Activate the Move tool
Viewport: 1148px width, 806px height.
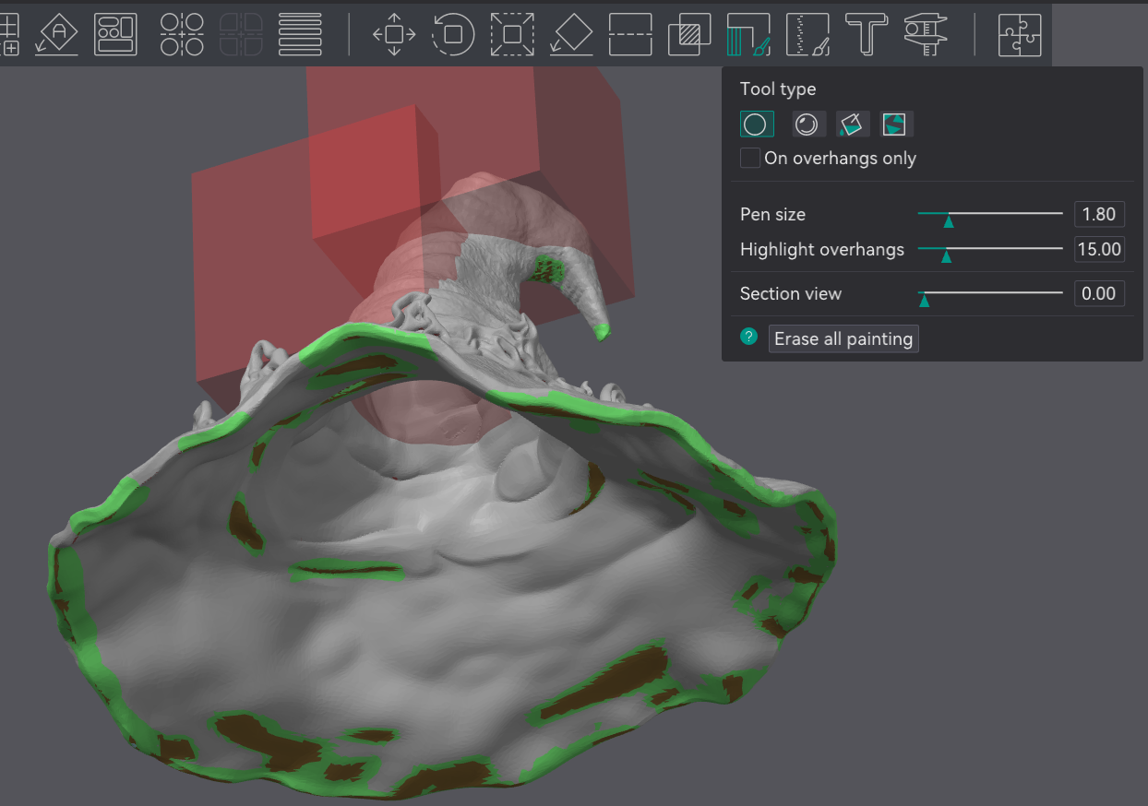[394, 34]
